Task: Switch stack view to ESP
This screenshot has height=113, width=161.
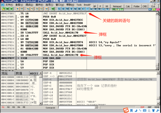Action: 143,107
